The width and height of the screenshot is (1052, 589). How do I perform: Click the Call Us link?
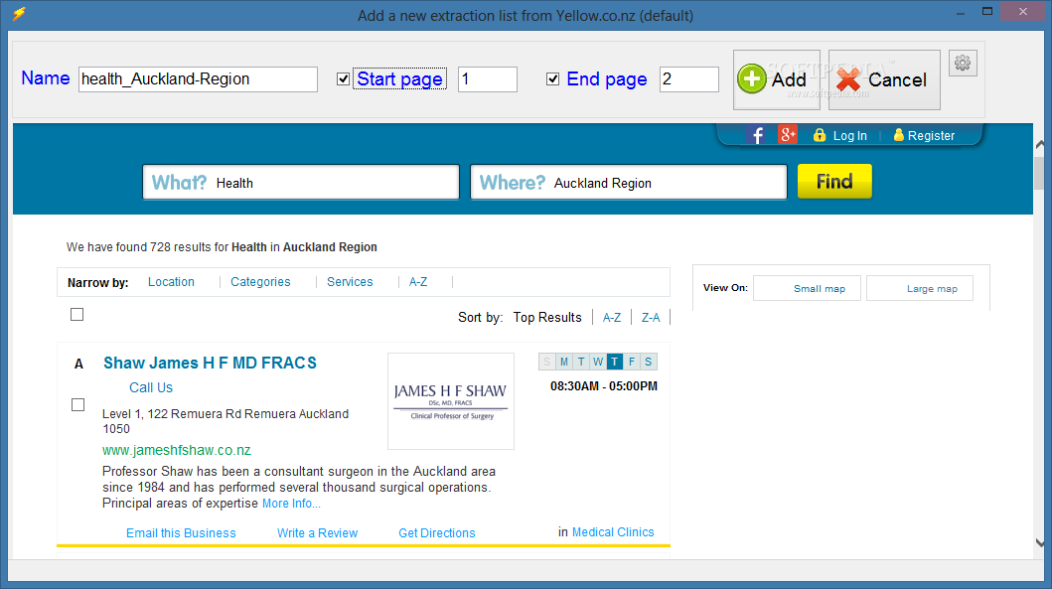point(151,387)
